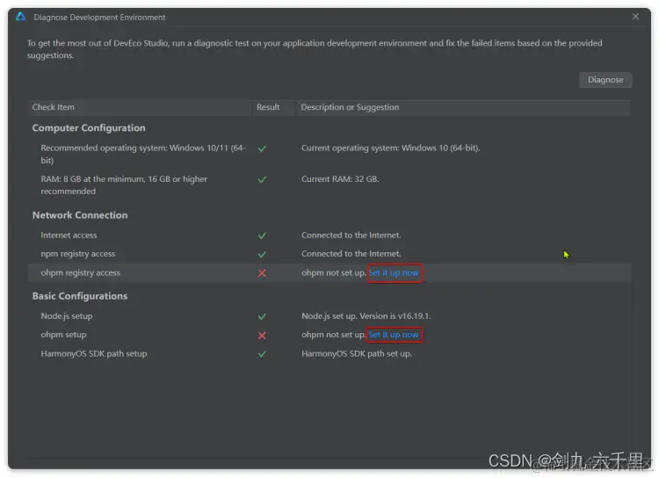This screenshot has height=478, width=659.
Task: Close the Diagnose Development Environment dialog
Action: 635,17
